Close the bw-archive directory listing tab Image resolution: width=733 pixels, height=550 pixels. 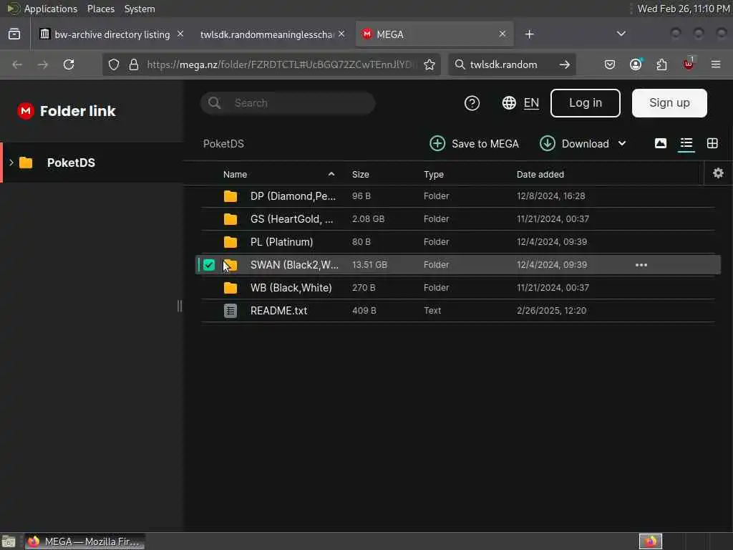click(180, 34)
